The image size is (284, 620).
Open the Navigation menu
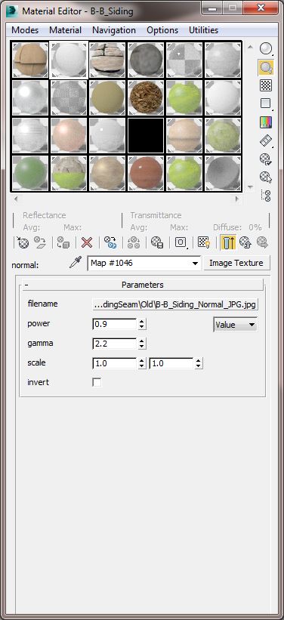[x=114, y=30]
